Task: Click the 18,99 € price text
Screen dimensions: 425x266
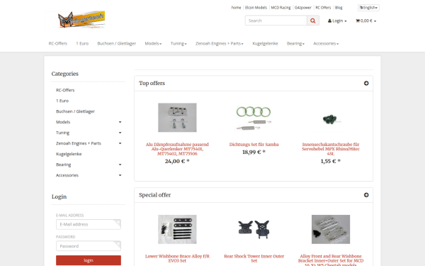Action: [x=254, y=153]
